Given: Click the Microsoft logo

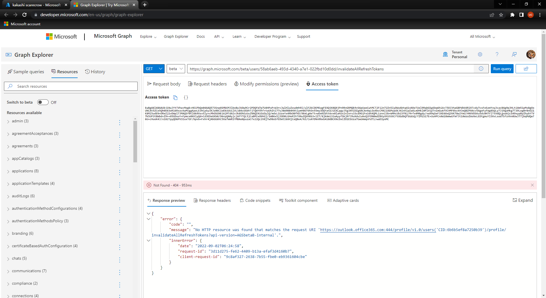Looking at the screenshot, I should (x=61, y=37).
